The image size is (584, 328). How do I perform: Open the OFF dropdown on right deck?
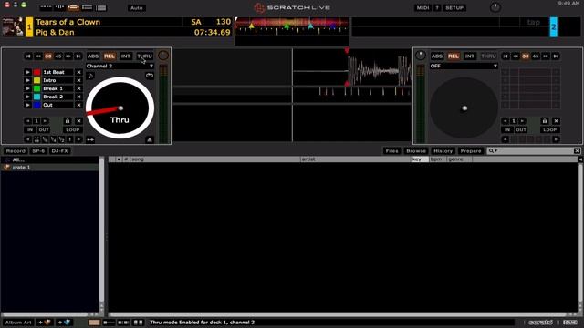point(464,66)
